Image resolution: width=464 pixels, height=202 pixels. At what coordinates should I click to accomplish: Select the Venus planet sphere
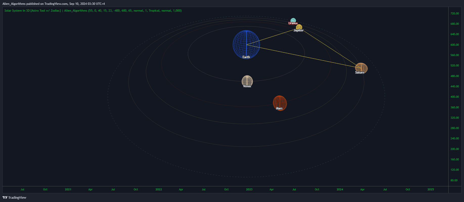(x=247, y=80)
